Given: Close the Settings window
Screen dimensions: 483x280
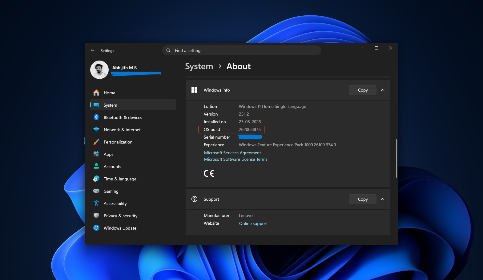Looking at the screenshot, I should point(391,48).
